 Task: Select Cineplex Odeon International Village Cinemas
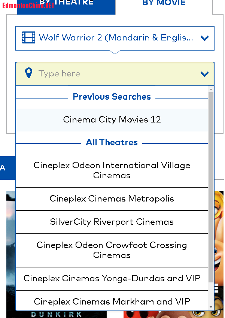pyautogui.click(x=112, y=170)
